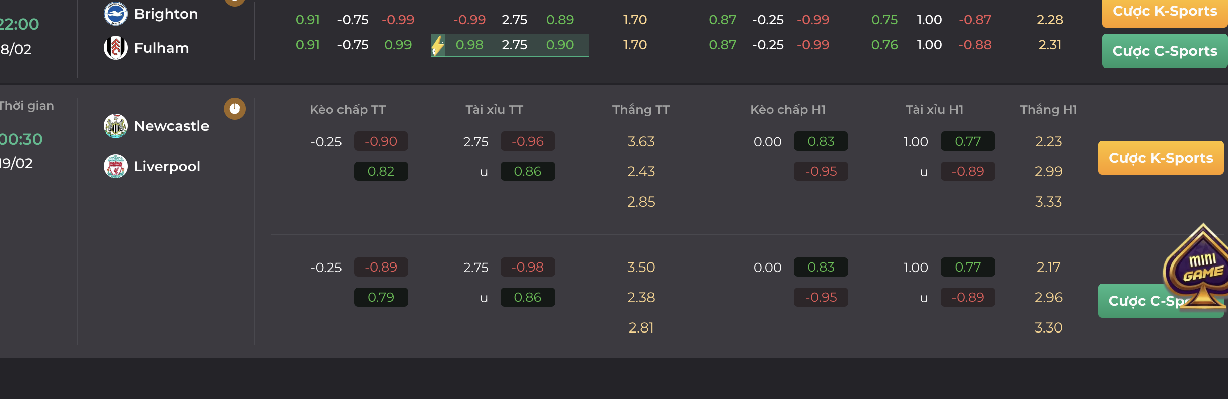This screenshot has width=1228, height=399.
Task: Select highlighted Fulham over odds 0.98
Action: click(x=469, y=45)
